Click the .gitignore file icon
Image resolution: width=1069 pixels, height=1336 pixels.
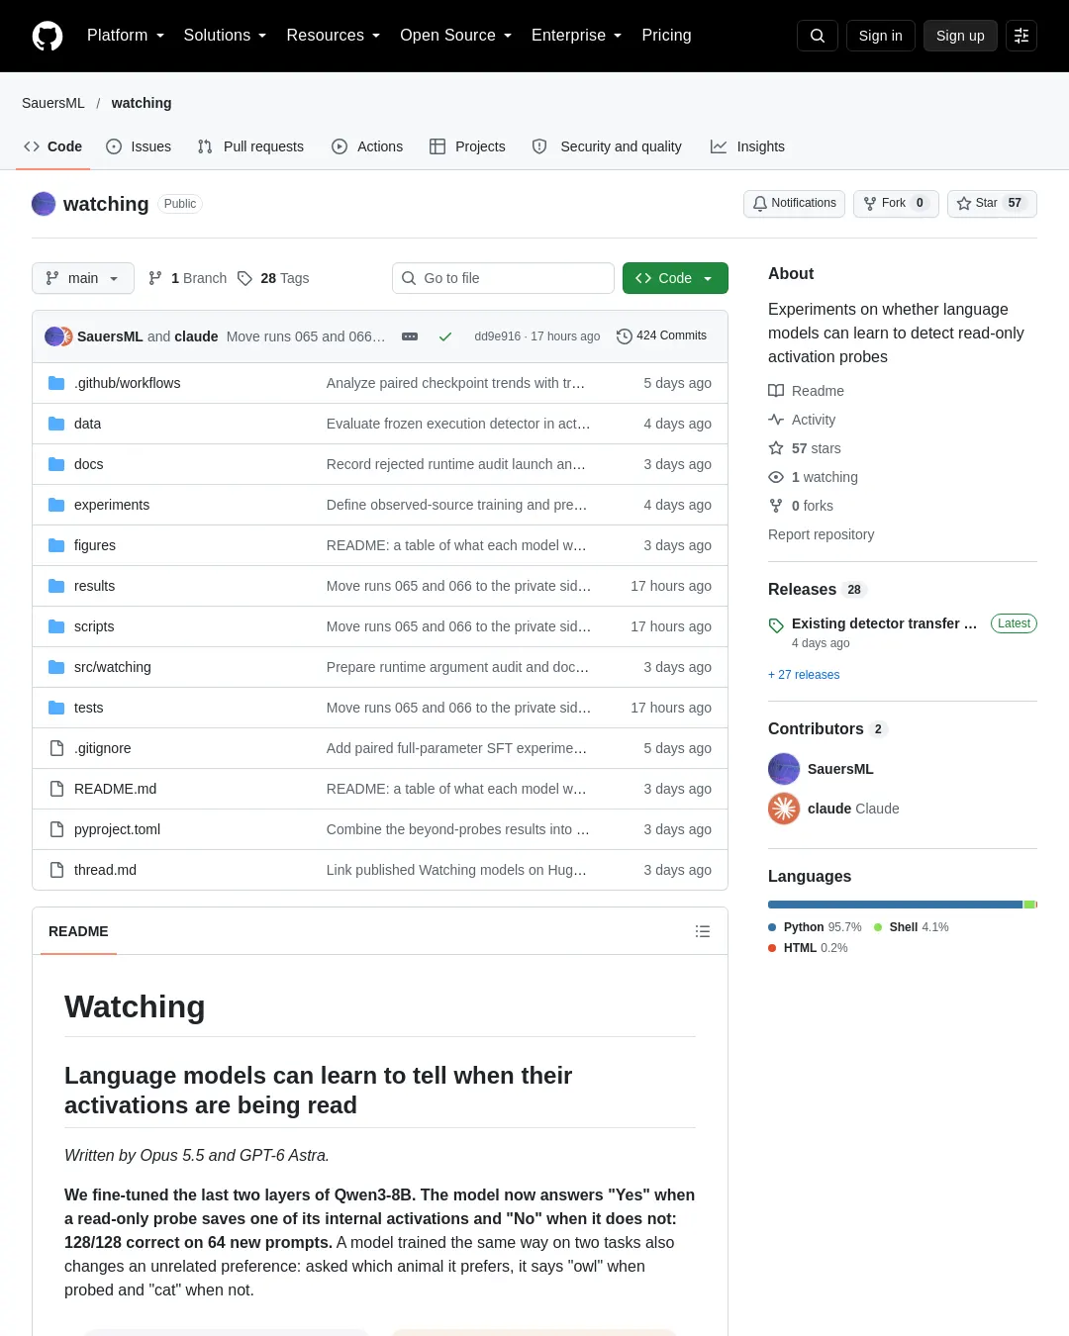(56, 748)
